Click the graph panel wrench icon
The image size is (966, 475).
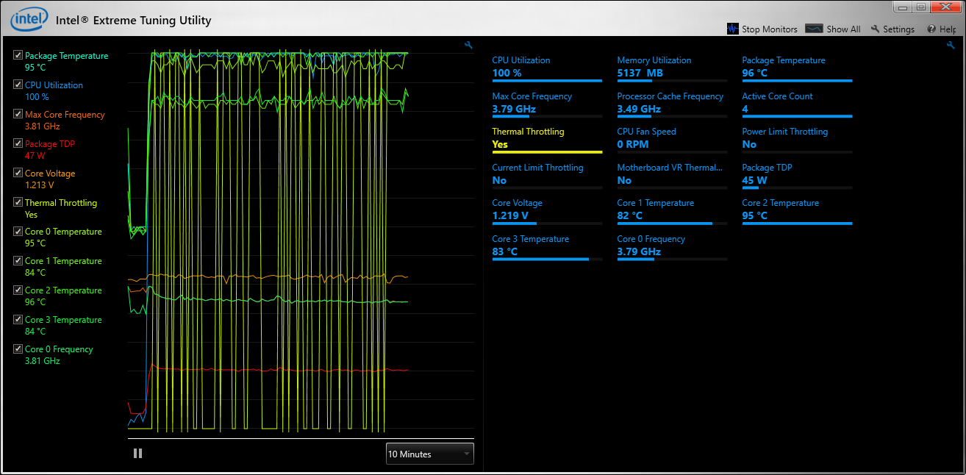(x=468, y=46)
